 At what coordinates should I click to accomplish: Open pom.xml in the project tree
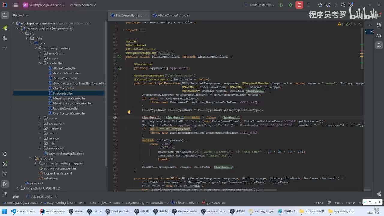(37, 183)
